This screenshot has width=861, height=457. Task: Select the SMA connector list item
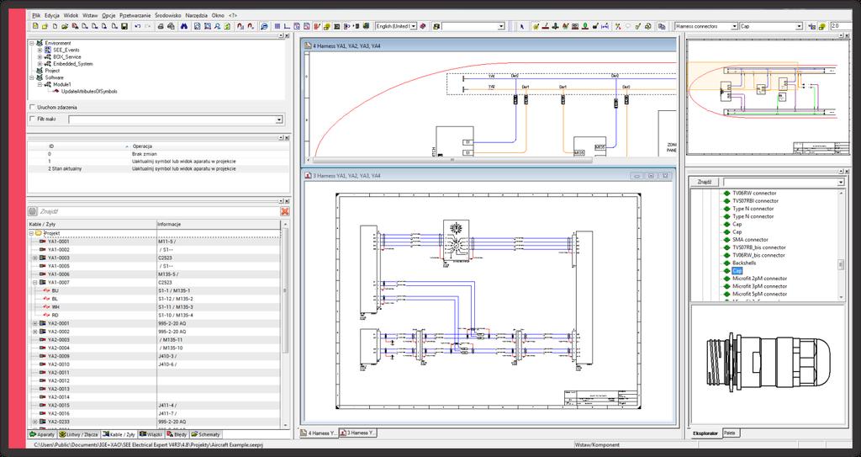click(750, 240)
